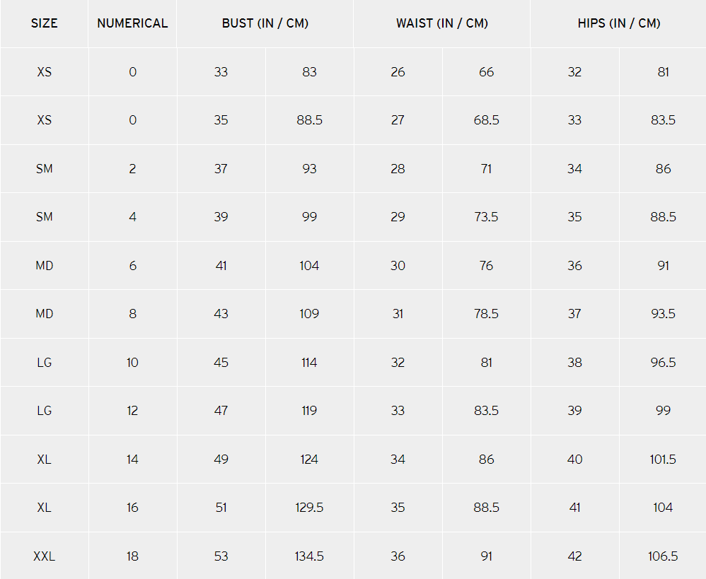Click bust centimeter value 114

click(x=309, y=363)
